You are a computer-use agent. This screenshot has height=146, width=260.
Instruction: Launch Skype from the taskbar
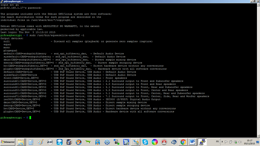pyautogui.click(x=145, y=142)
